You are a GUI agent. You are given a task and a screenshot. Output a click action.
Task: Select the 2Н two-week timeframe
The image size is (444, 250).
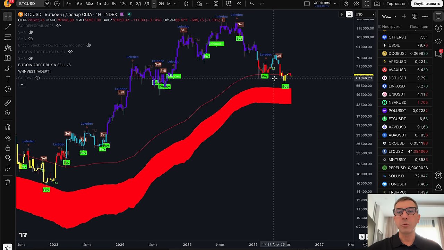161,4
